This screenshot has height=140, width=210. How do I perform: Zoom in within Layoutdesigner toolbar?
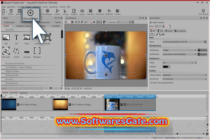point(76,22)
